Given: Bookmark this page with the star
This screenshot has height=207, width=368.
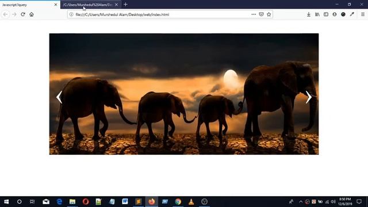Looking at the screenshot, I should pos(269,14).
